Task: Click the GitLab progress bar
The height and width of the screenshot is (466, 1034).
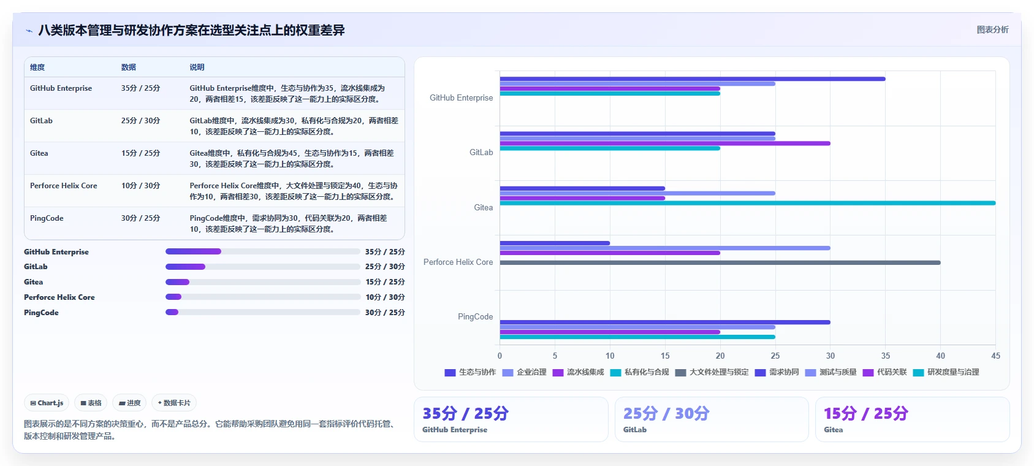Action: tap(262, 267)
